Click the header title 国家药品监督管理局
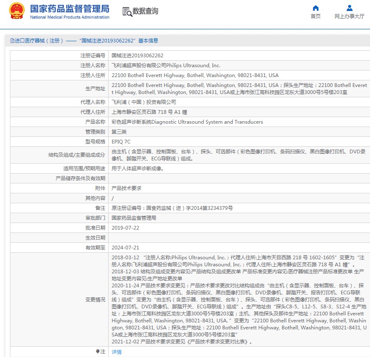The width and height of the screenshot is (370, 357). [70, 9]
